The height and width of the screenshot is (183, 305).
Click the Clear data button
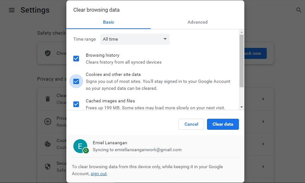[x=223, y=124]
